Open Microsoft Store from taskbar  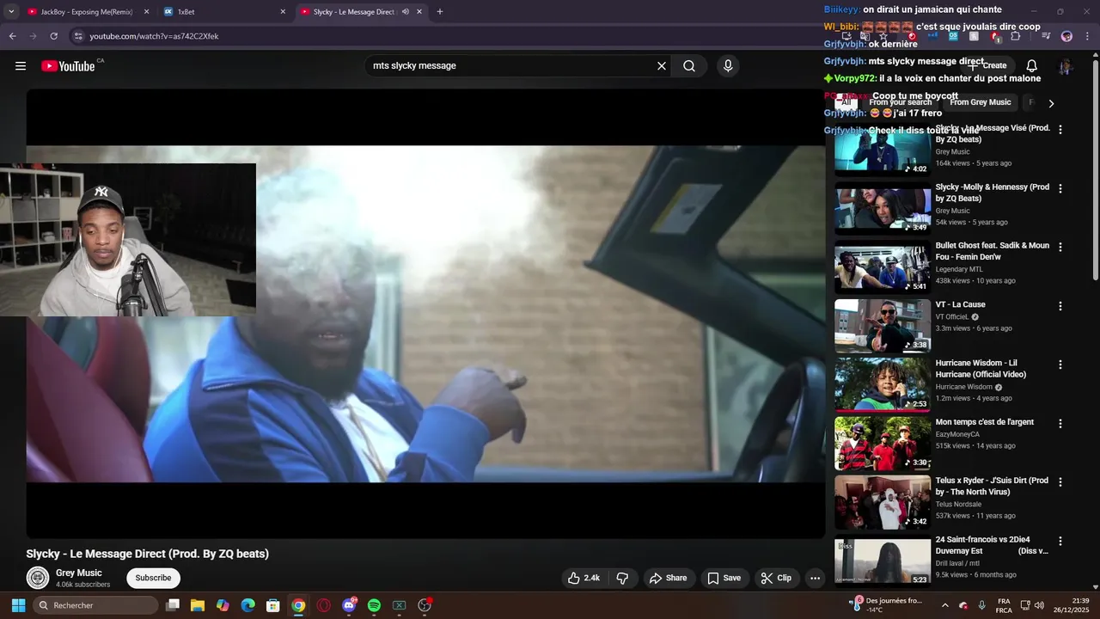pos(272,605)
